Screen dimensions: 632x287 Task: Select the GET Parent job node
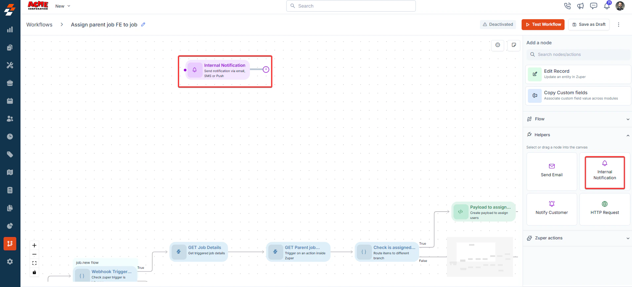(x=298, y=252)
